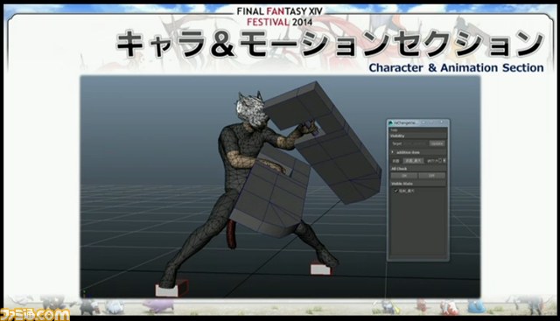
Task: Toggle the checkbox under Visible State
Action: (396, 191)
